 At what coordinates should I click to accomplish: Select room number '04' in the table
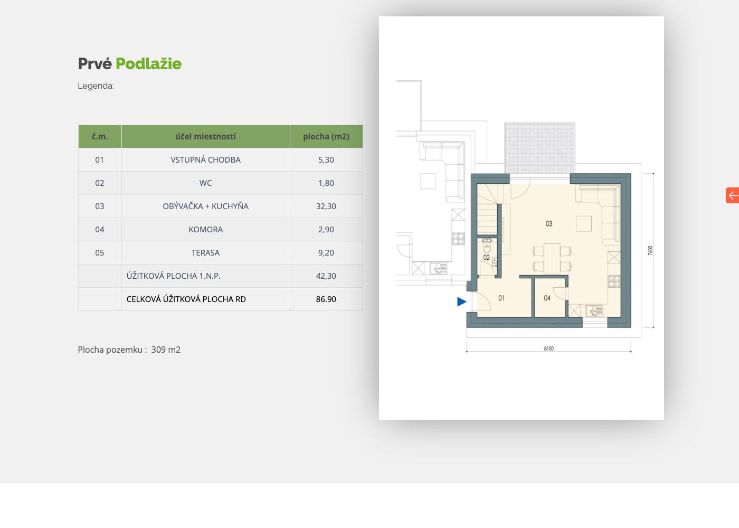(100, 229)
